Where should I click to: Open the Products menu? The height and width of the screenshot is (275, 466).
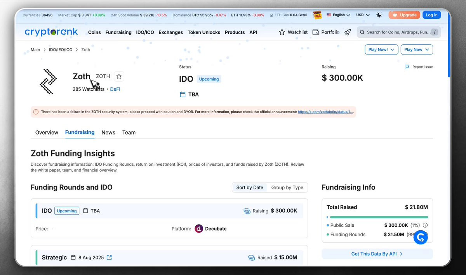235,32
